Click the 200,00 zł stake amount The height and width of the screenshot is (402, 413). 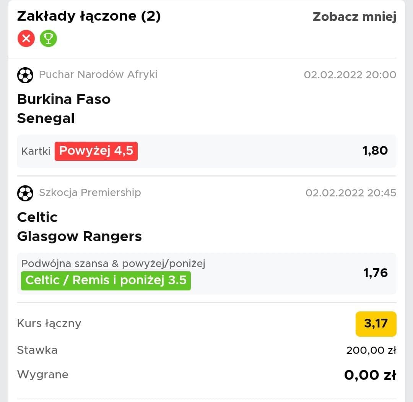coord(371,350)
